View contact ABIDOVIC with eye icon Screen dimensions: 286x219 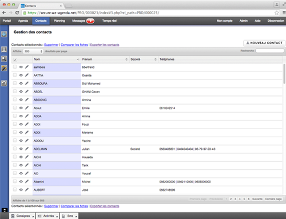[x=21, y=100]
